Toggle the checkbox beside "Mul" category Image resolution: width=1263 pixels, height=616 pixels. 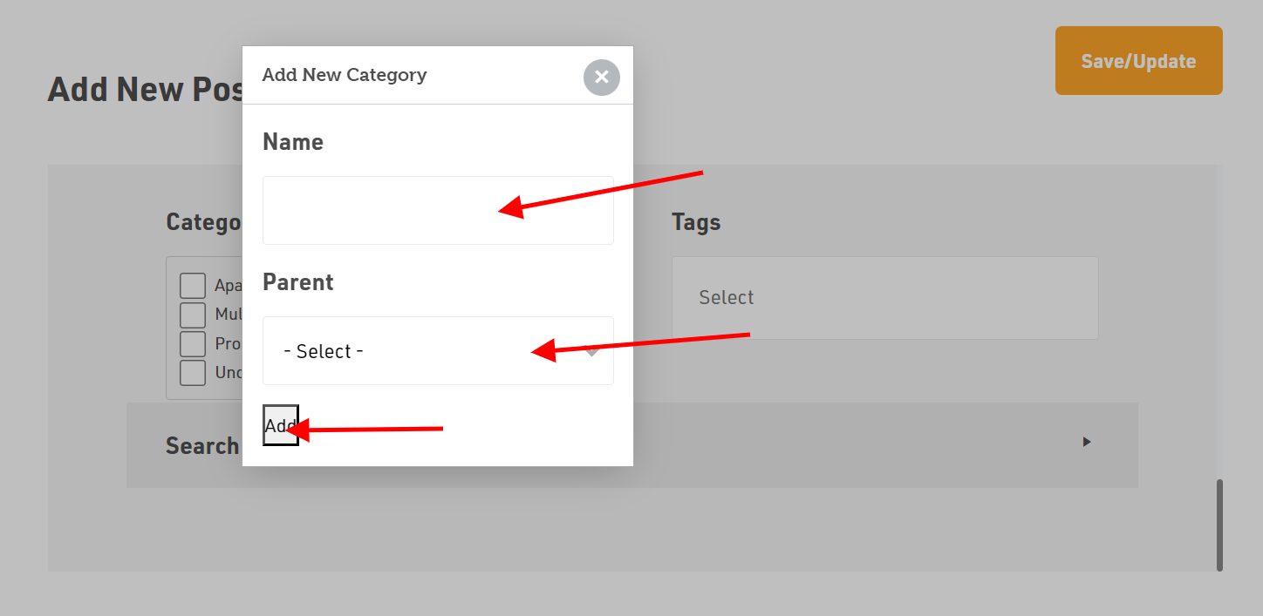pyautogui.click(x=193, y=315)
